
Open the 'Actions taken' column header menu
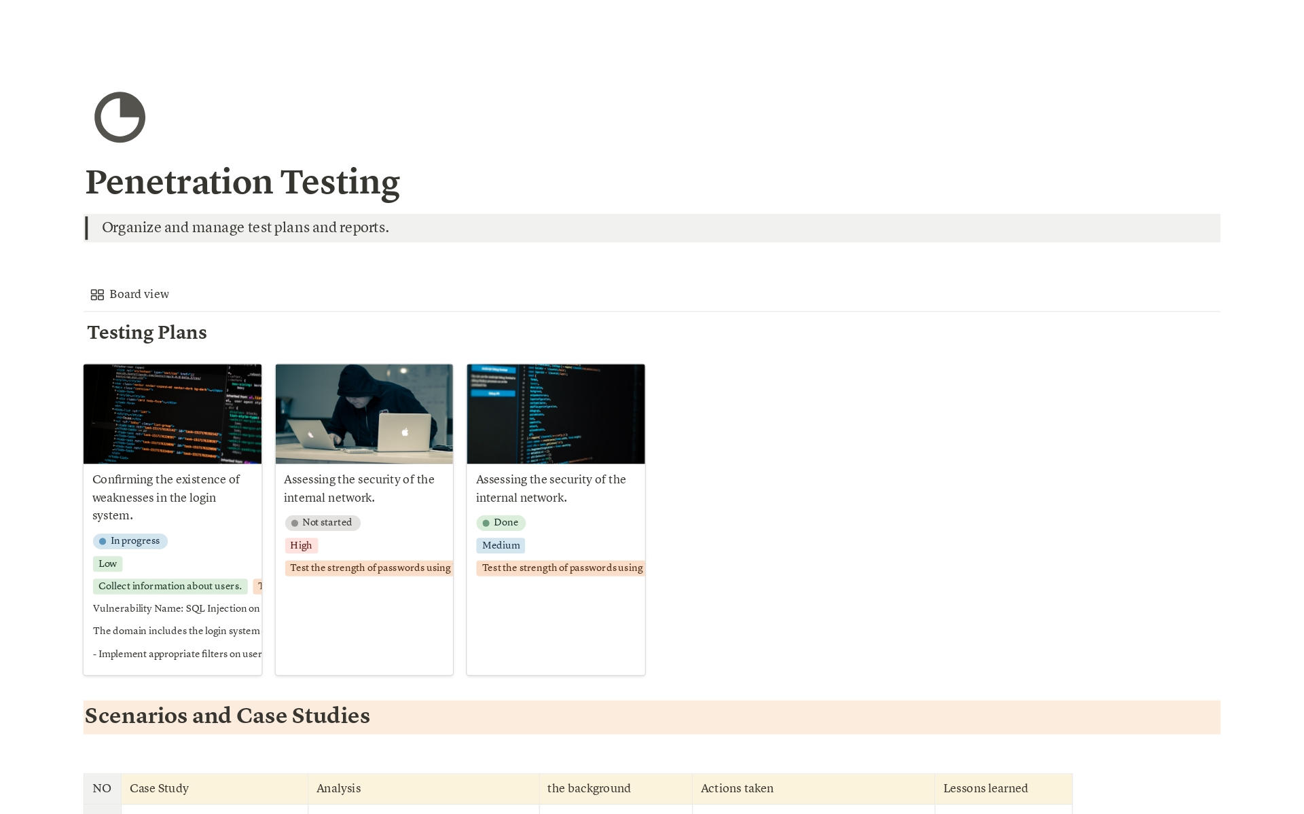[737, 788]
